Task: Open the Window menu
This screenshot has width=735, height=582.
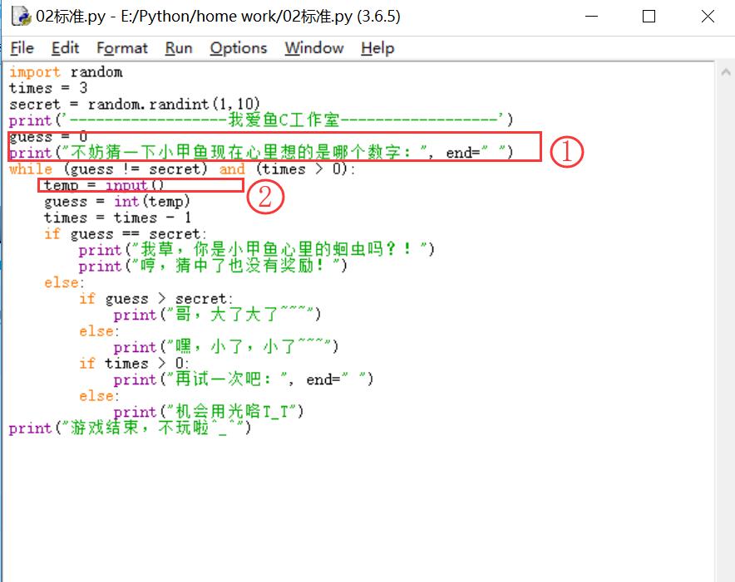Action: 313,48
